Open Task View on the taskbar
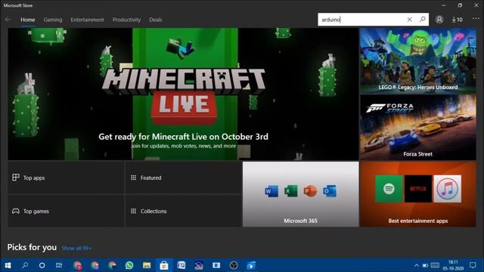484x272 pixels. (59, 265)
